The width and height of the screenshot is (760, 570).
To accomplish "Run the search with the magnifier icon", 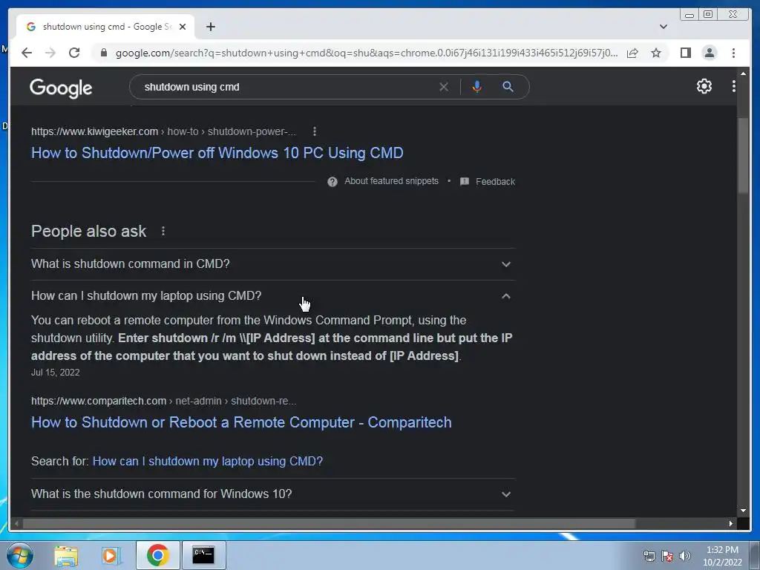I will [x=508, y=87].
